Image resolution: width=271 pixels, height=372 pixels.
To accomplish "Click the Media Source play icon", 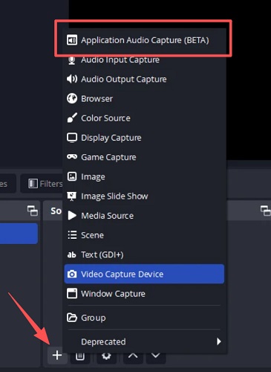I will [x=72, y=216].
